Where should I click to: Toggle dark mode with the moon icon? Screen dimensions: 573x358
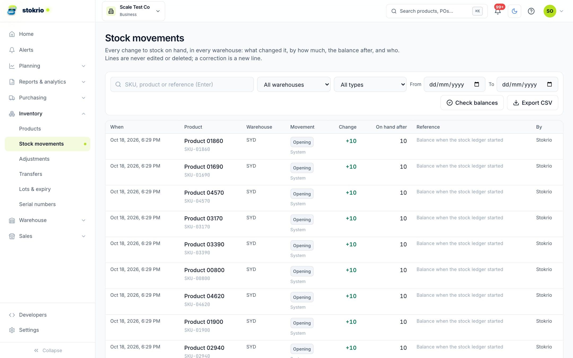[x=514, y=11]
